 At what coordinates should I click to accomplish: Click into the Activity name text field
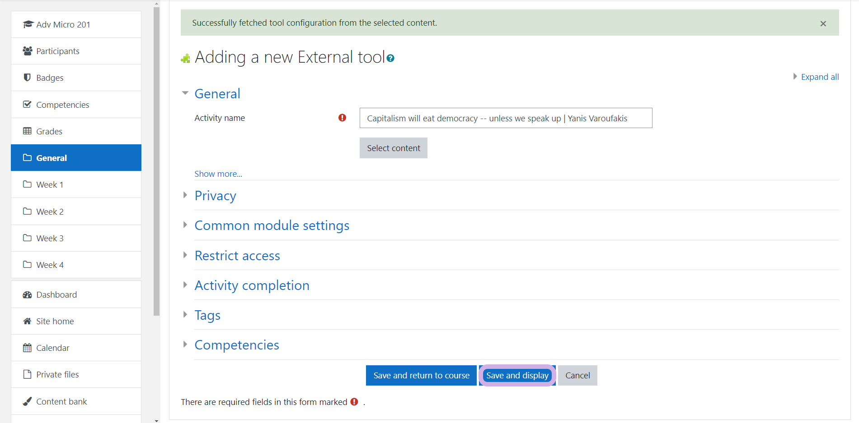pos(506,118)
